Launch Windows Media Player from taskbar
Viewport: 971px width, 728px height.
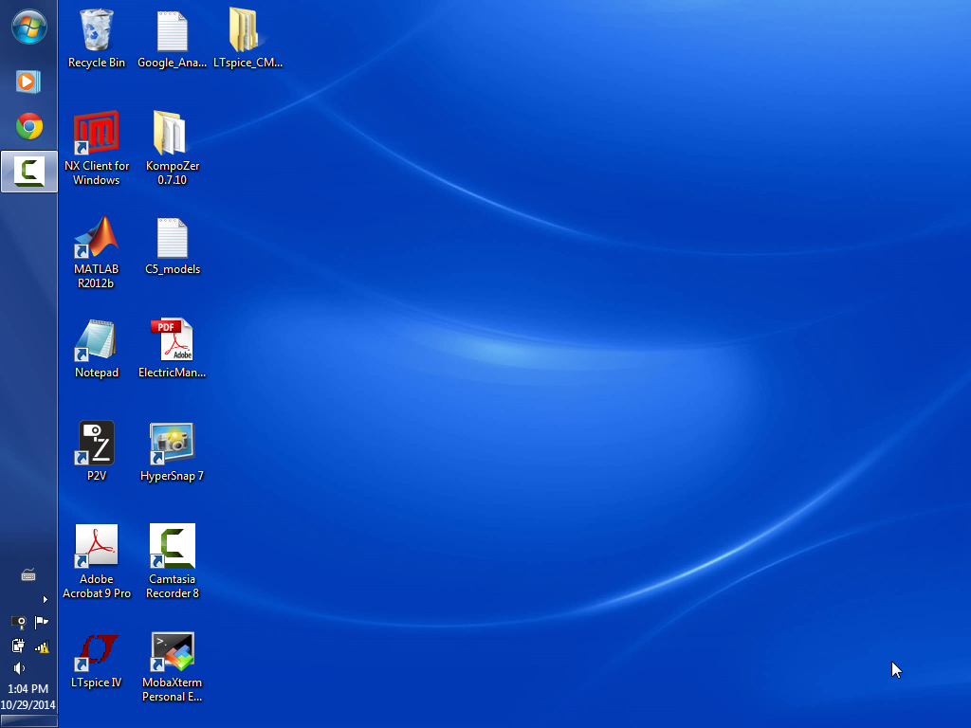28,82
